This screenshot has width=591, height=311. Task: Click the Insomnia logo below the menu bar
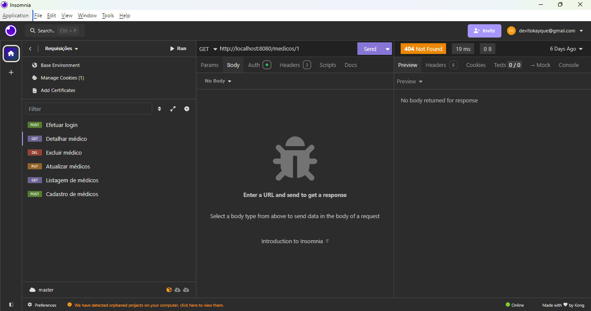[x=11, y=31]
